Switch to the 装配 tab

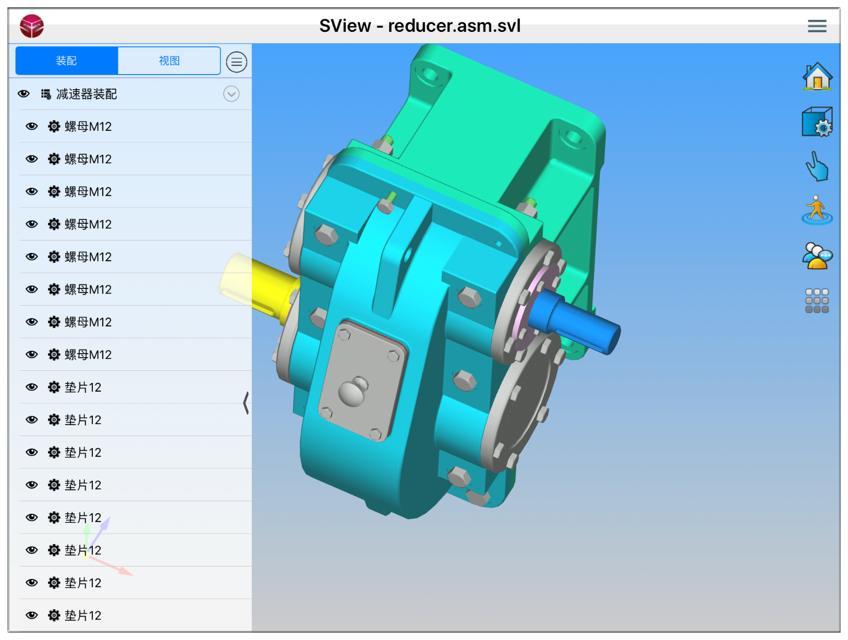67,61
